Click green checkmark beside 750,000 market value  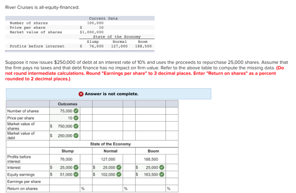click(x=76, y=126)
